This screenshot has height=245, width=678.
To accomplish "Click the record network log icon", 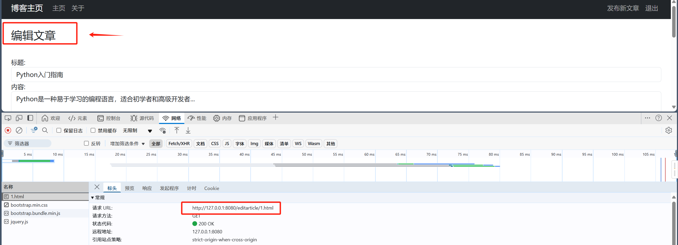I will coord(8,130).
